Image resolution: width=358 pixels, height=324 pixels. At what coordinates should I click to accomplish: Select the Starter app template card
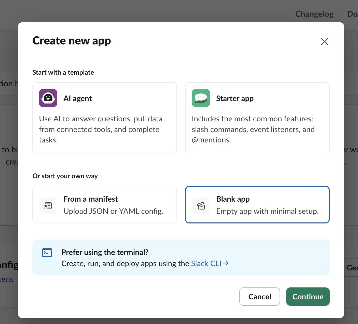point(257,118)
